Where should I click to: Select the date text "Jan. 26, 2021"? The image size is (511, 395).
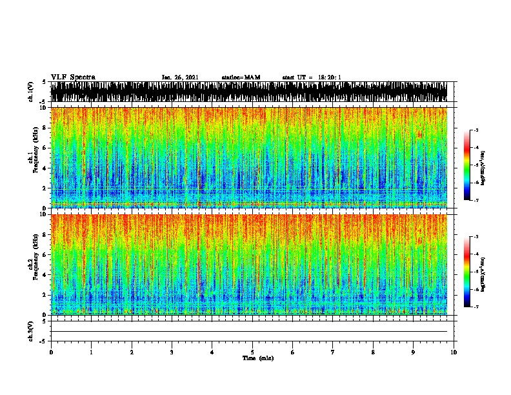coord(180,77)
